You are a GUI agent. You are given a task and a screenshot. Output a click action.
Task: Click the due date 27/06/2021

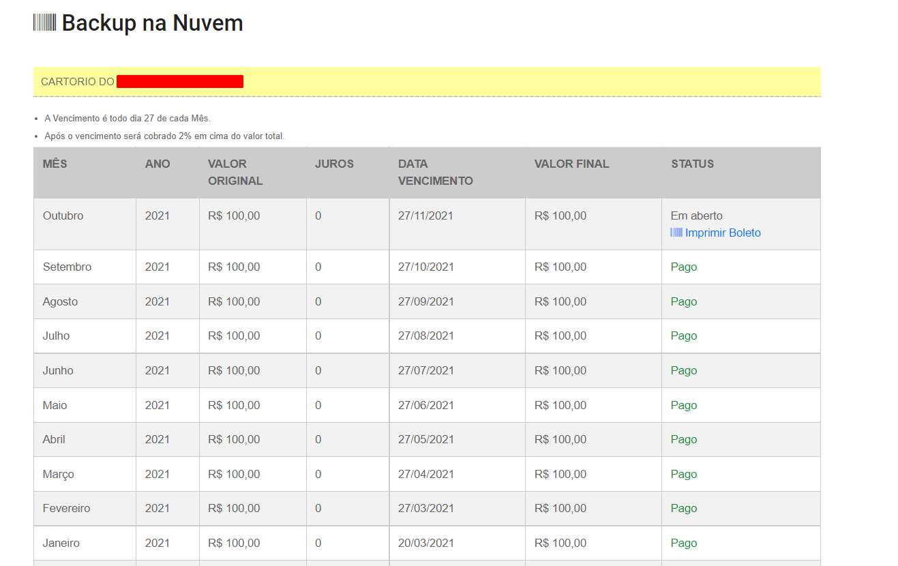point(425,405)
